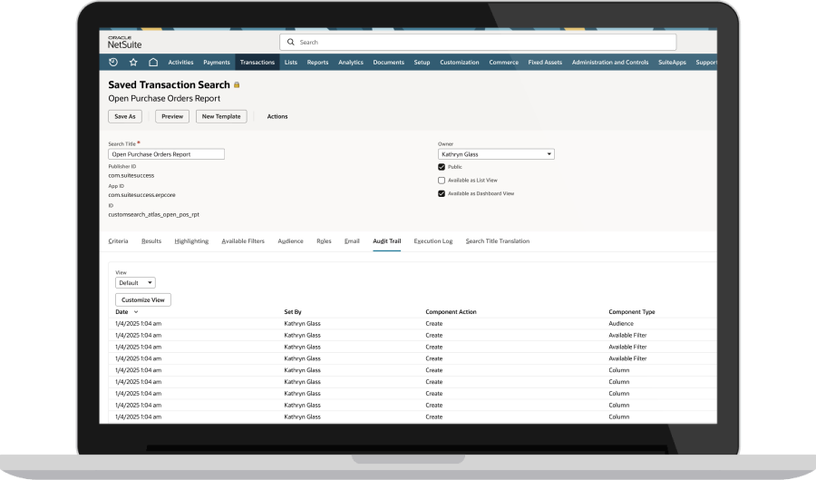Click the lock icon beside Saved Transaction Search
The height and width of the screenshot is (480, 816).
(237, 85)
